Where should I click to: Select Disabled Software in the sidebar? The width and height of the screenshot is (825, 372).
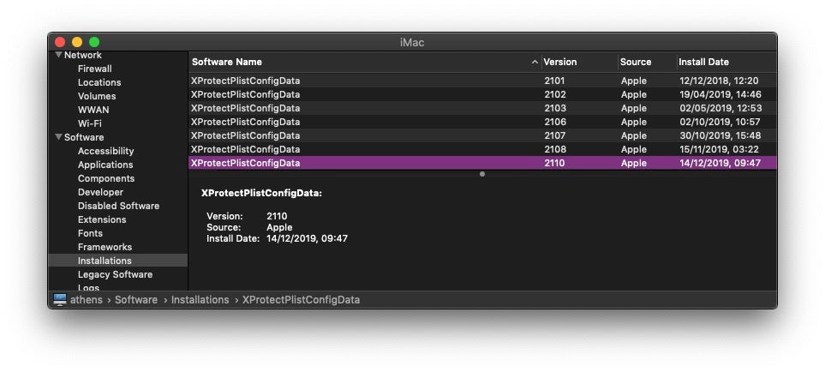pos(118,206)
